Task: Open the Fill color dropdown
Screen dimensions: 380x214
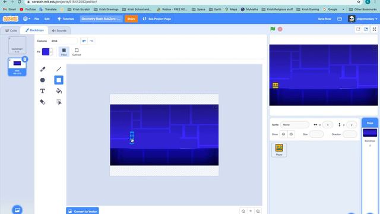Action: click(x=51, y=52)
